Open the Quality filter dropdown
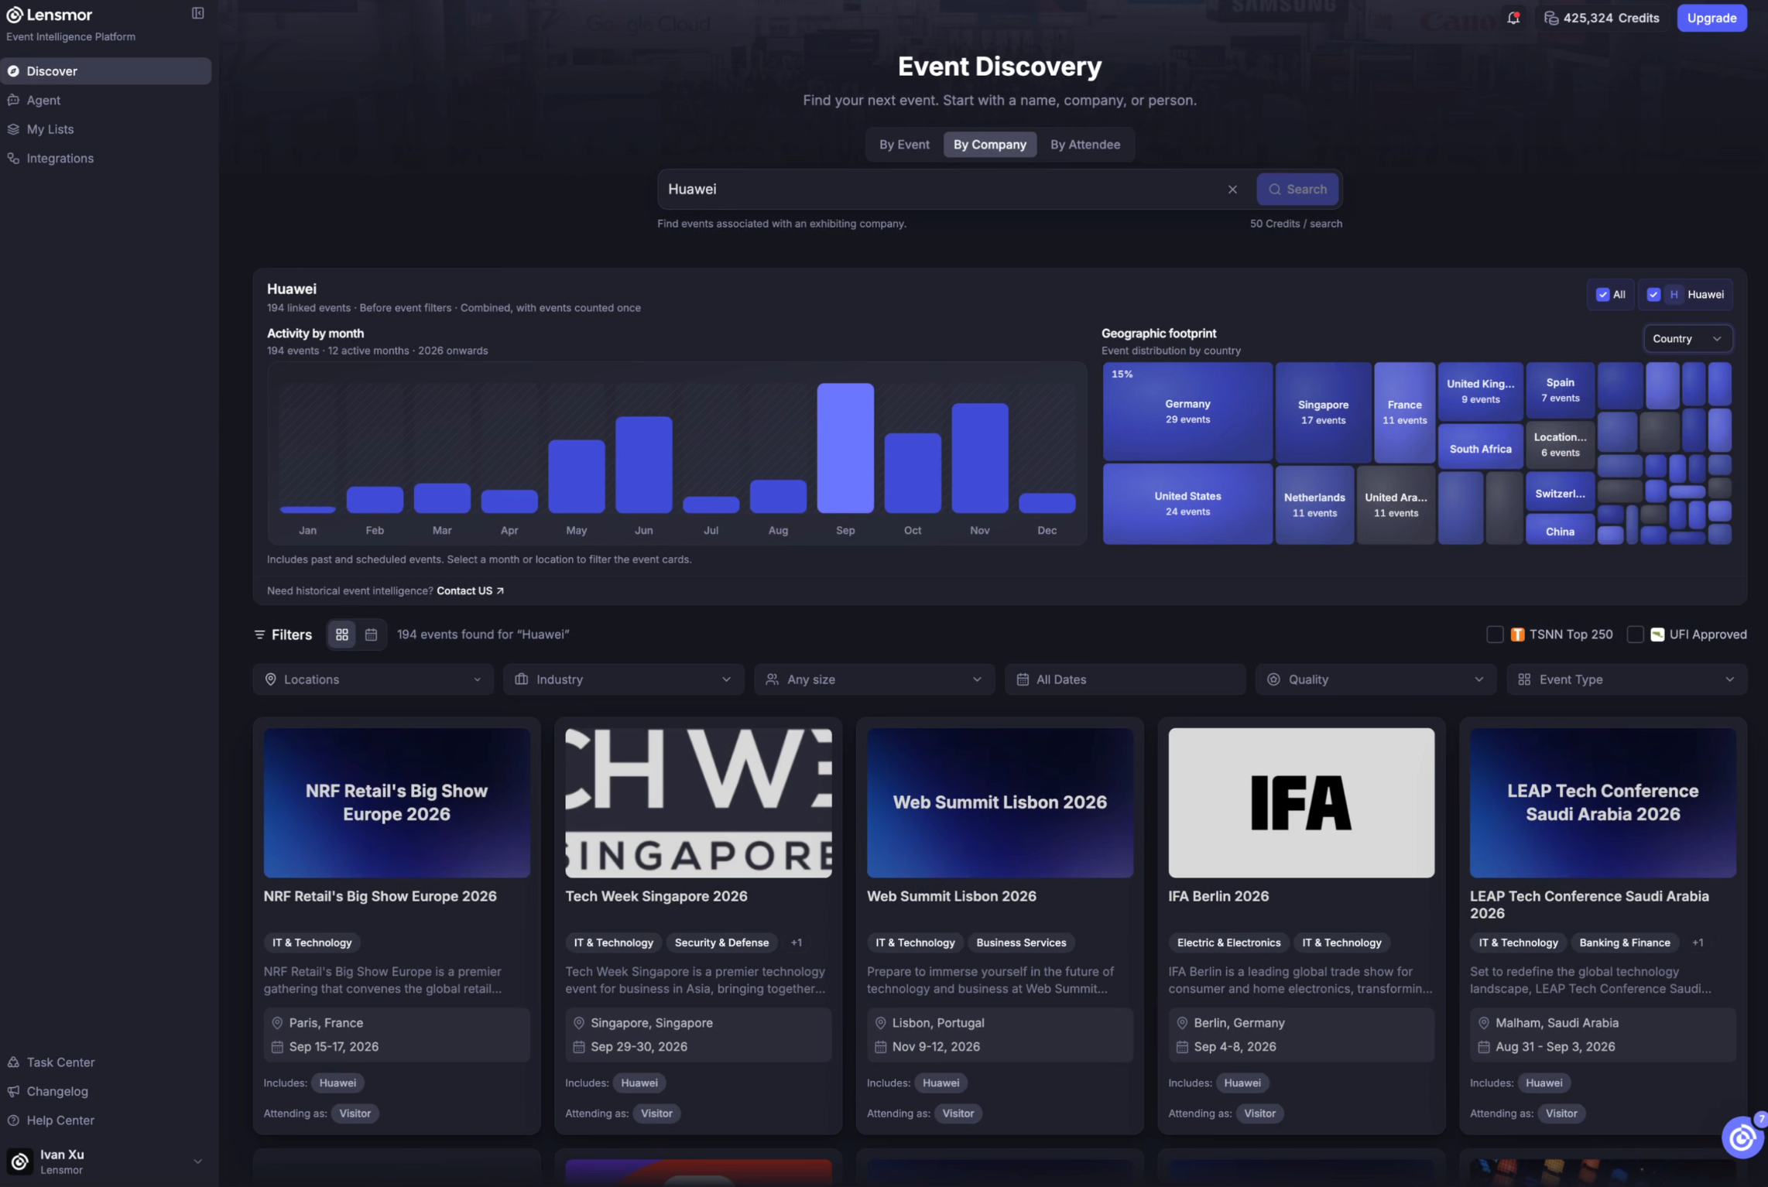Viewport: 1768px width, 1187px height. [x=1376, y=679]
